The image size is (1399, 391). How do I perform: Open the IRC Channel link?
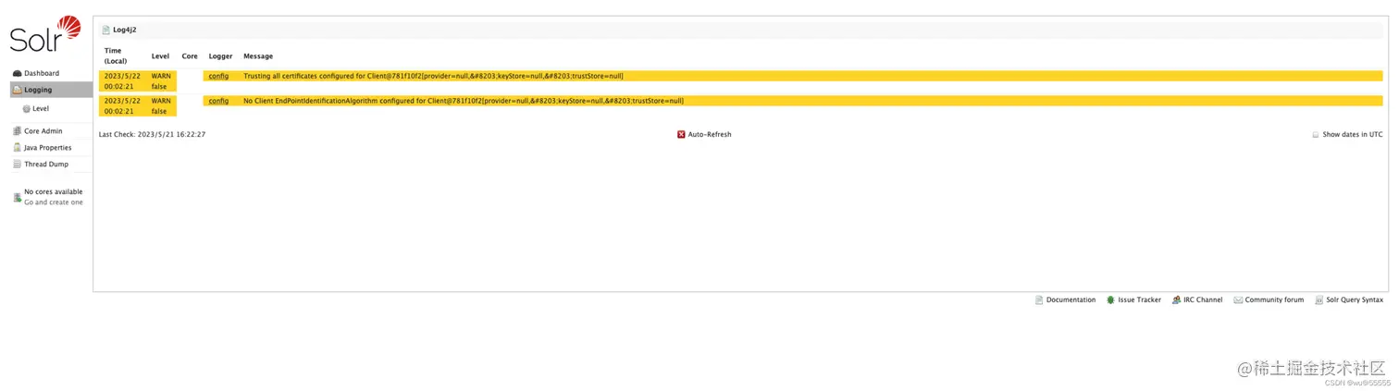[x=1203, y=299]
